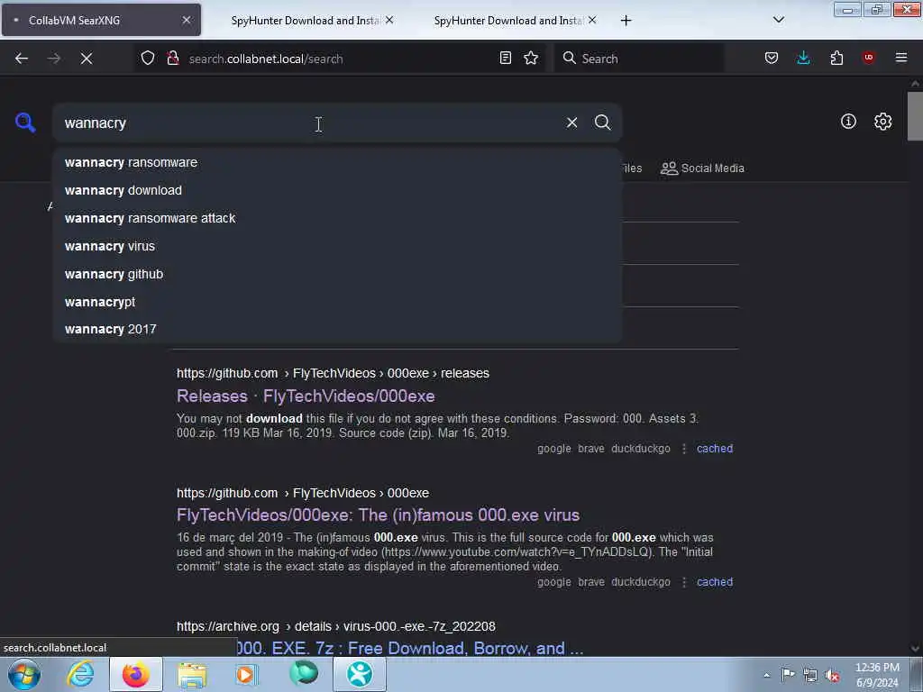Screen dimensions: 923x692
Task: Open the Firefox application menu
Action: (x=901, y=59)
